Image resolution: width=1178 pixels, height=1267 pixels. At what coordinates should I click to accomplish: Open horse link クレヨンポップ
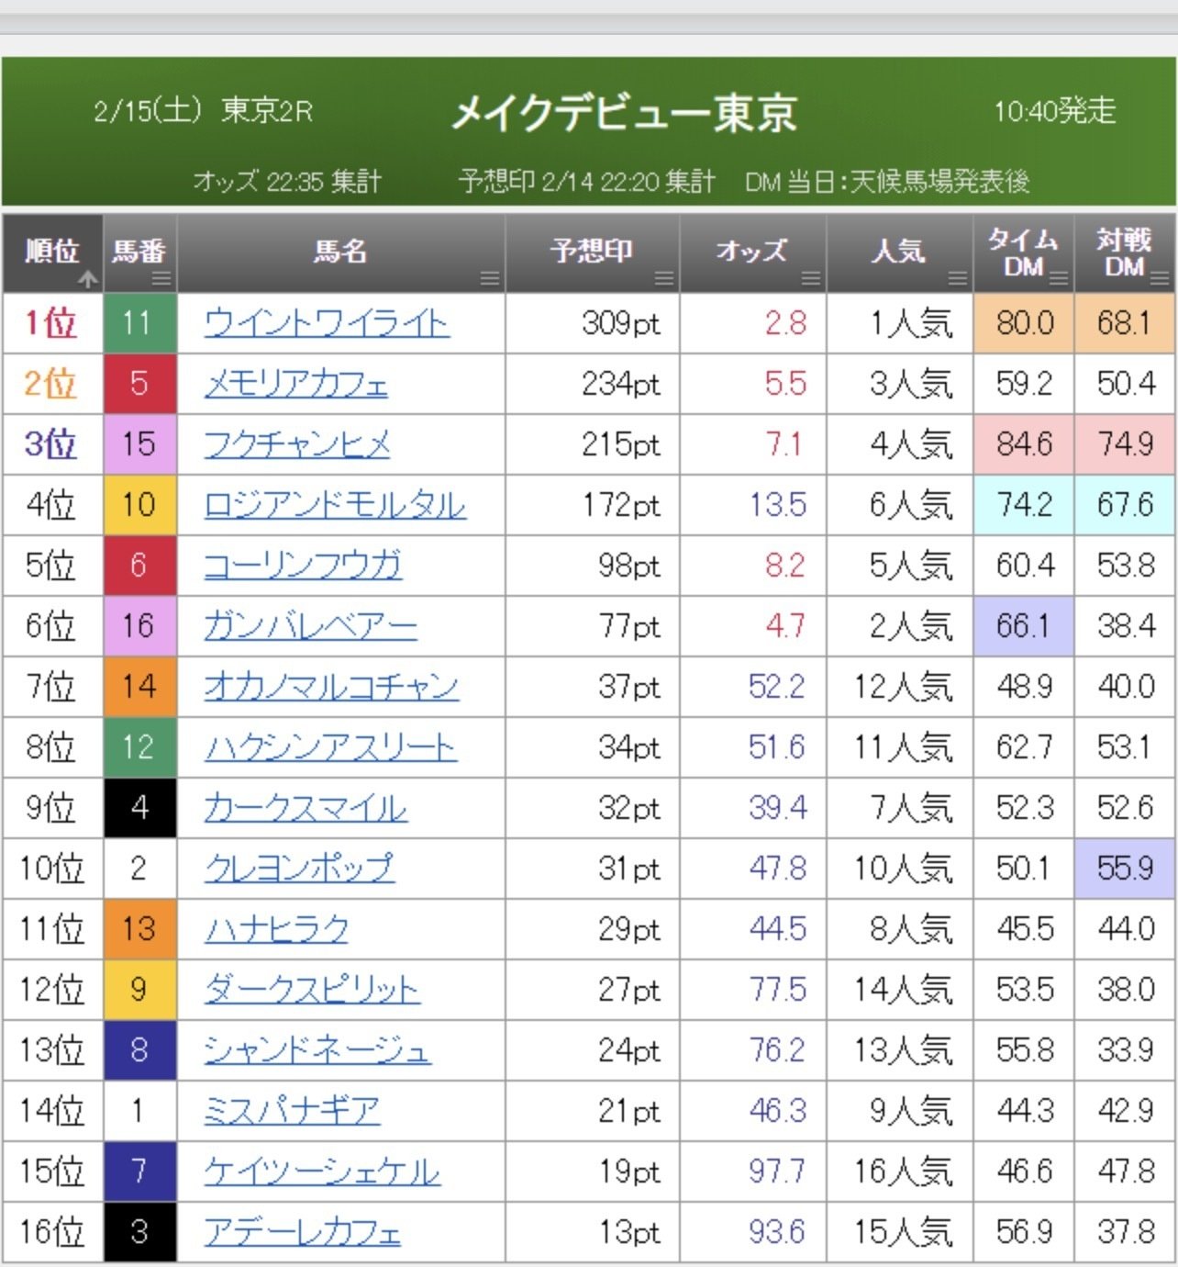pos(299,869)
